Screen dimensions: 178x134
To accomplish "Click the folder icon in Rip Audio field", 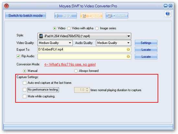I will [x=128, y=56].
